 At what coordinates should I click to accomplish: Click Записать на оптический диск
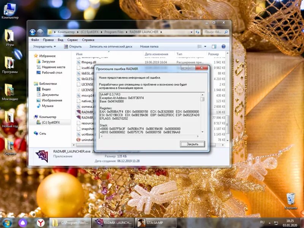[111, 46]
